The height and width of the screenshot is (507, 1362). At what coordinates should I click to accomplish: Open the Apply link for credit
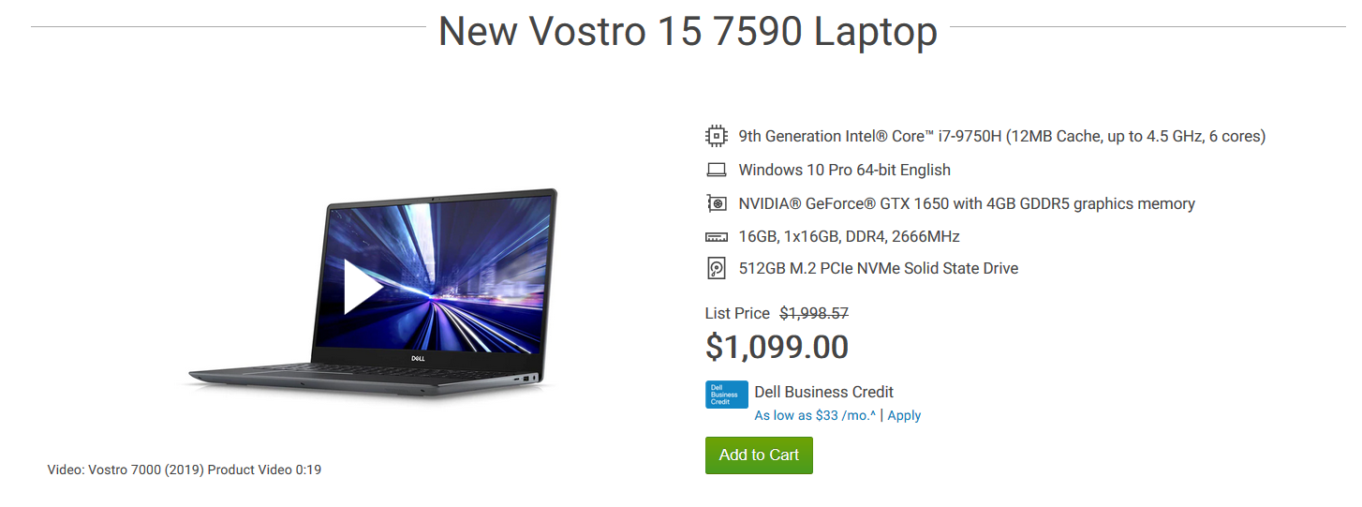coord(904,415)
